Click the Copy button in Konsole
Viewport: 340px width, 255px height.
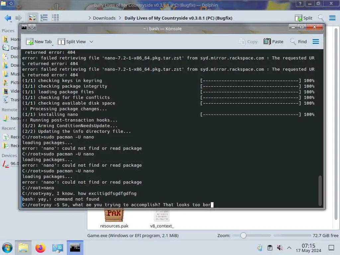(248, 42)
